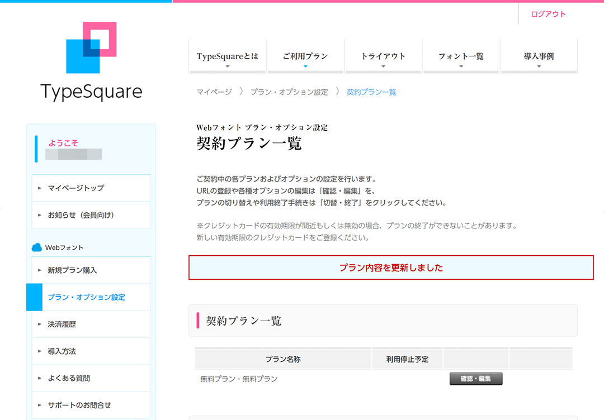This screenshot has height=420, width=604.
Task: Open the 導入事例 menu
Action: point(539,56)
